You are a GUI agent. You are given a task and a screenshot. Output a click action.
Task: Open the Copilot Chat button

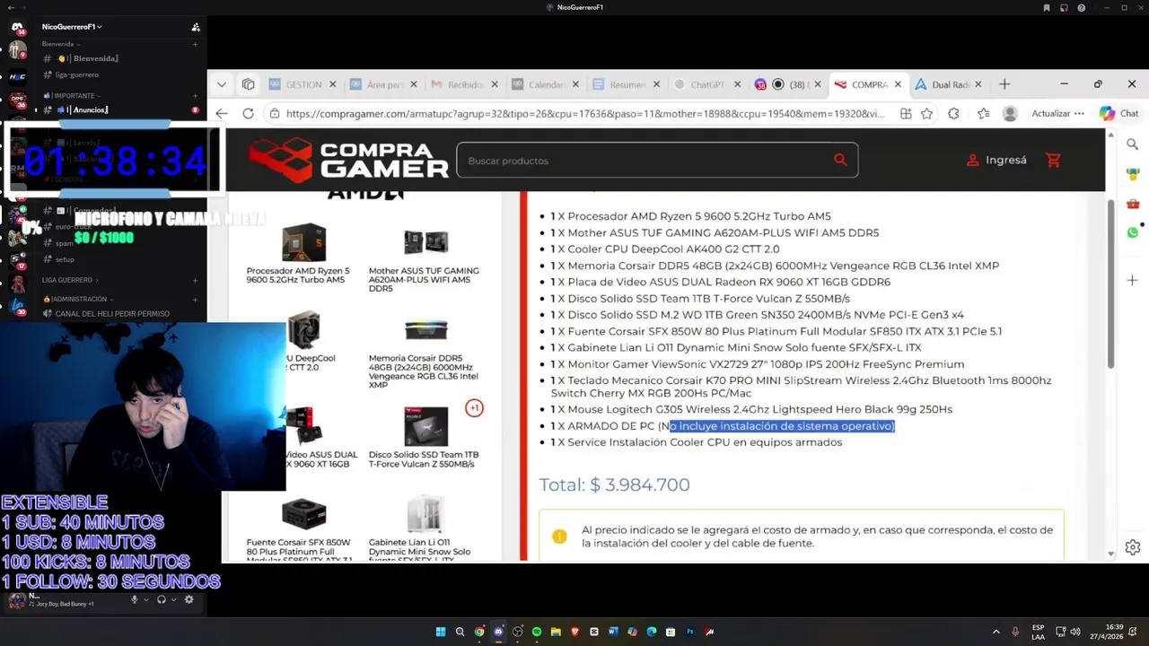pos(1118,114)
